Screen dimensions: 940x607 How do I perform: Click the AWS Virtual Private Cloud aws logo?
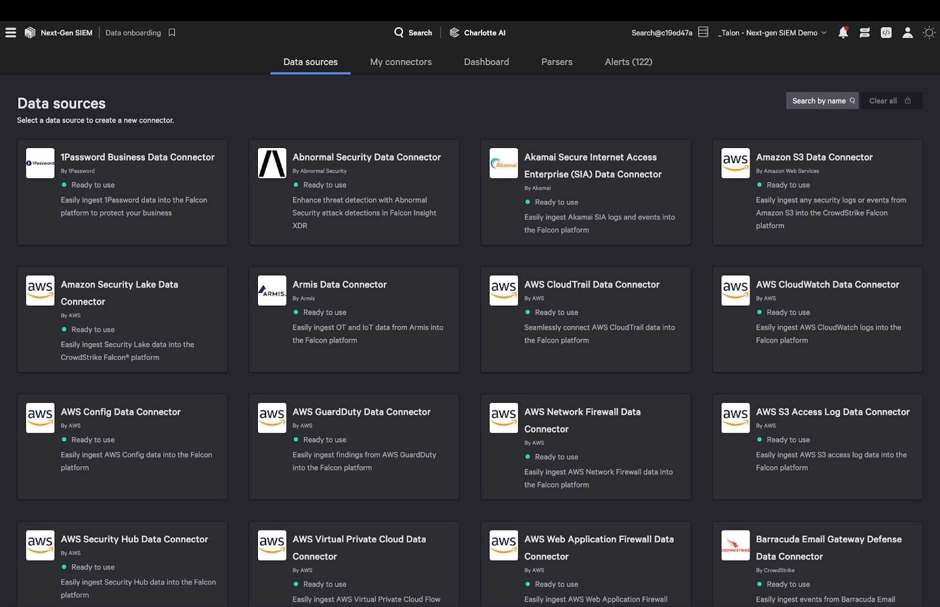[272, 545]
